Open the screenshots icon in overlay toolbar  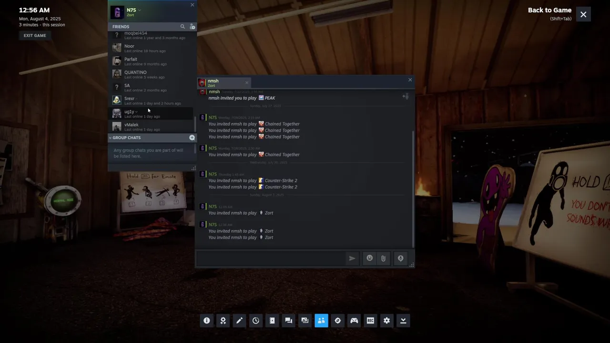click(305, 321)
